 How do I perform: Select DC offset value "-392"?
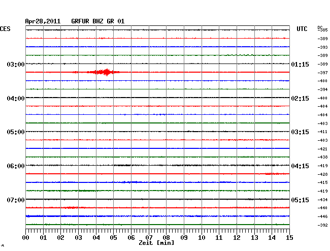[322, 225]
